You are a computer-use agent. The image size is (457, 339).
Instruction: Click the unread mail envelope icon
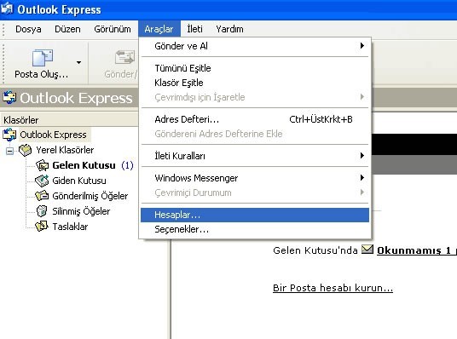(x=367, y=250)
